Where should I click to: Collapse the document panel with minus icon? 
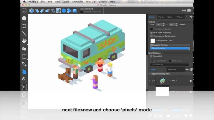(187, 17)
